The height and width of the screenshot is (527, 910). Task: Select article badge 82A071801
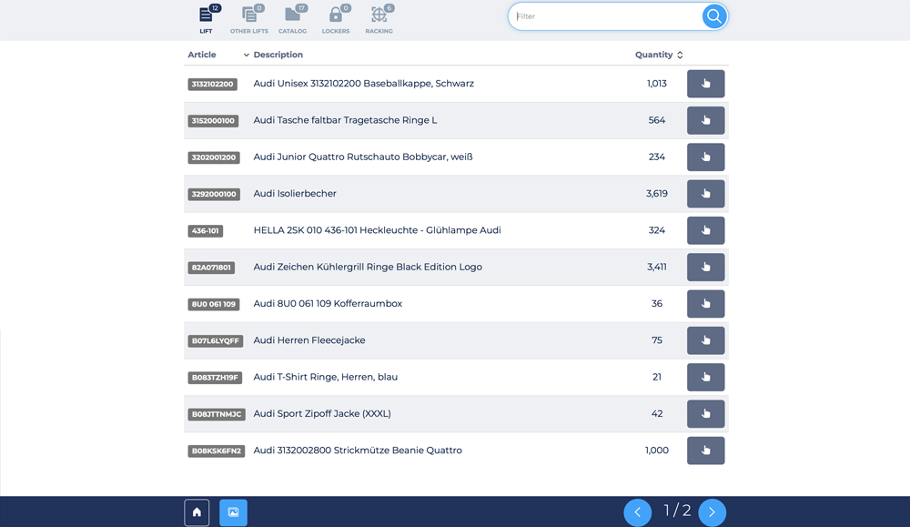[212, 268]
